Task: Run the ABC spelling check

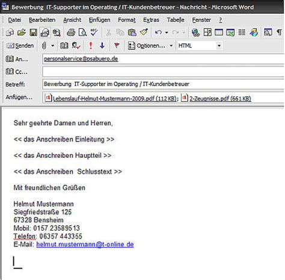Action: [x=94, y=33]
